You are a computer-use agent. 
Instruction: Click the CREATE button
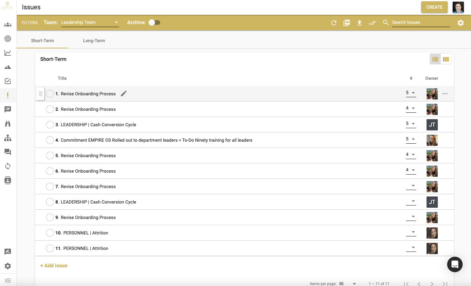tap(434, 7)
